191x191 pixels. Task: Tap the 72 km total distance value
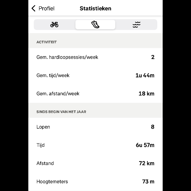[146, 163]
